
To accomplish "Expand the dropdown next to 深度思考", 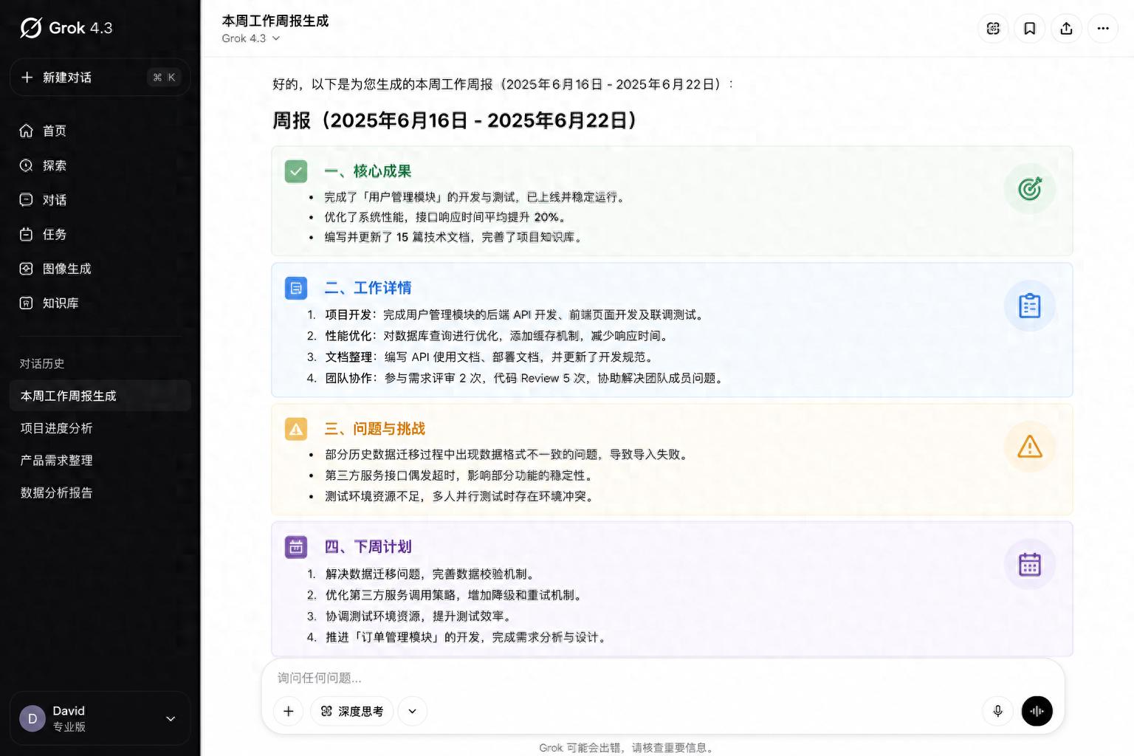I will click(x=413, y=711).
